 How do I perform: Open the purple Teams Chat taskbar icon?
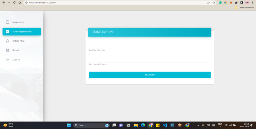coord(121,125)
